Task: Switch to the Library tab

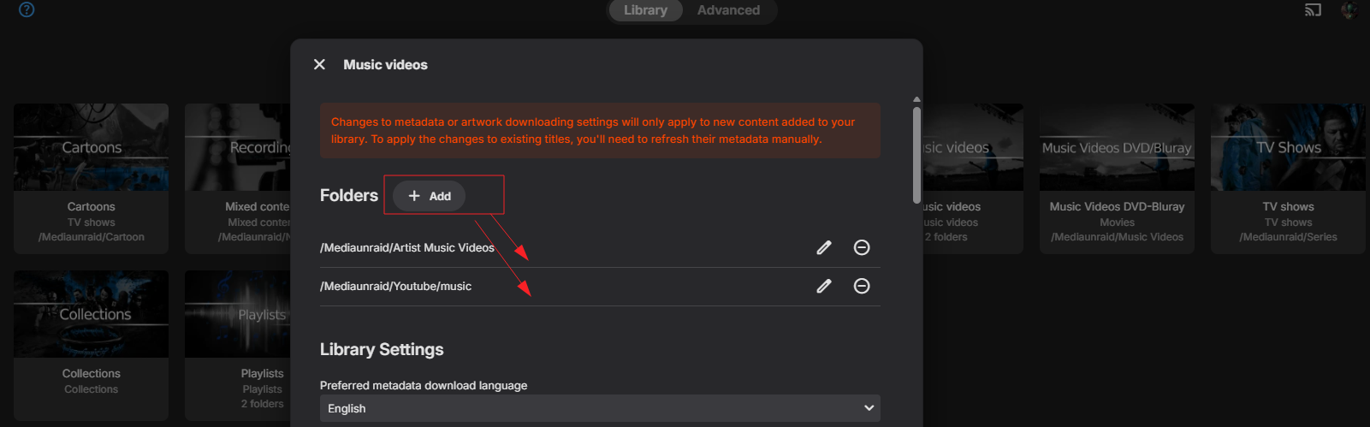Action: click(645, 10)
